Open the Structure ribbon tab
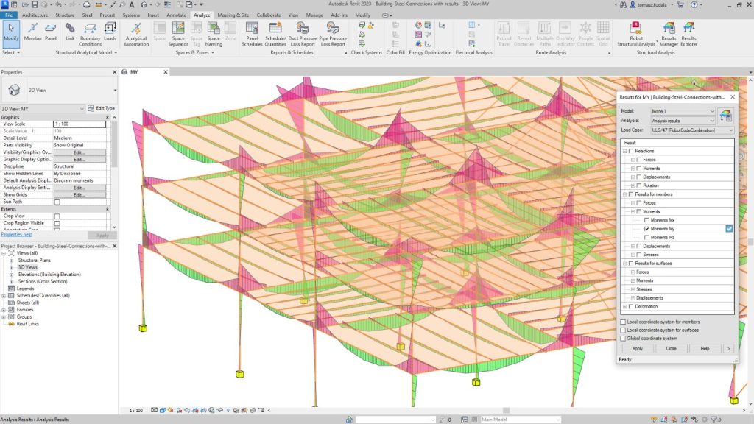This screenshot has height=424, width=754. pos(65,15)
